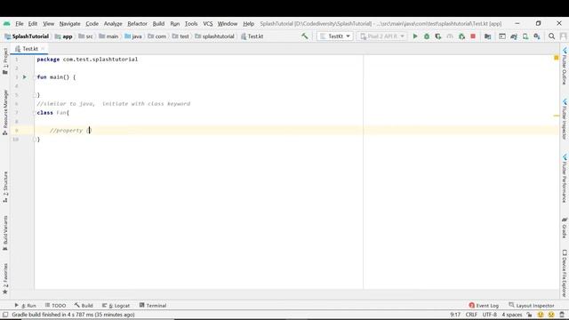569x320 pixels.
Task: Toggle the Favorites tool window
Action: 5,278
